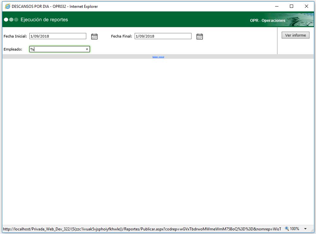Click the 'OPR - Operaciones' label
The width and height of the screenshot is (316, 234).
click(268, 21)
